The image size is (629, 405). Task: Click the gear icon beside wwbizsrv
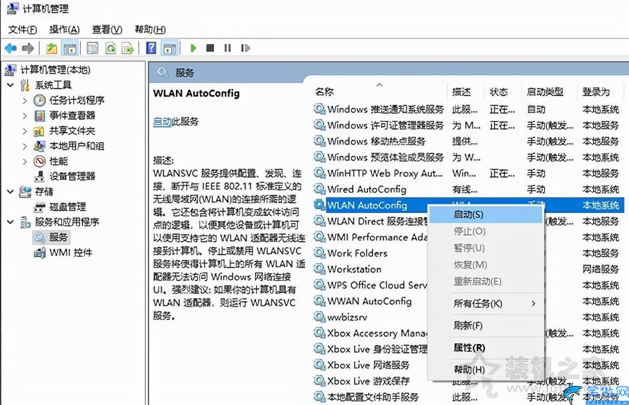point(320,317)
